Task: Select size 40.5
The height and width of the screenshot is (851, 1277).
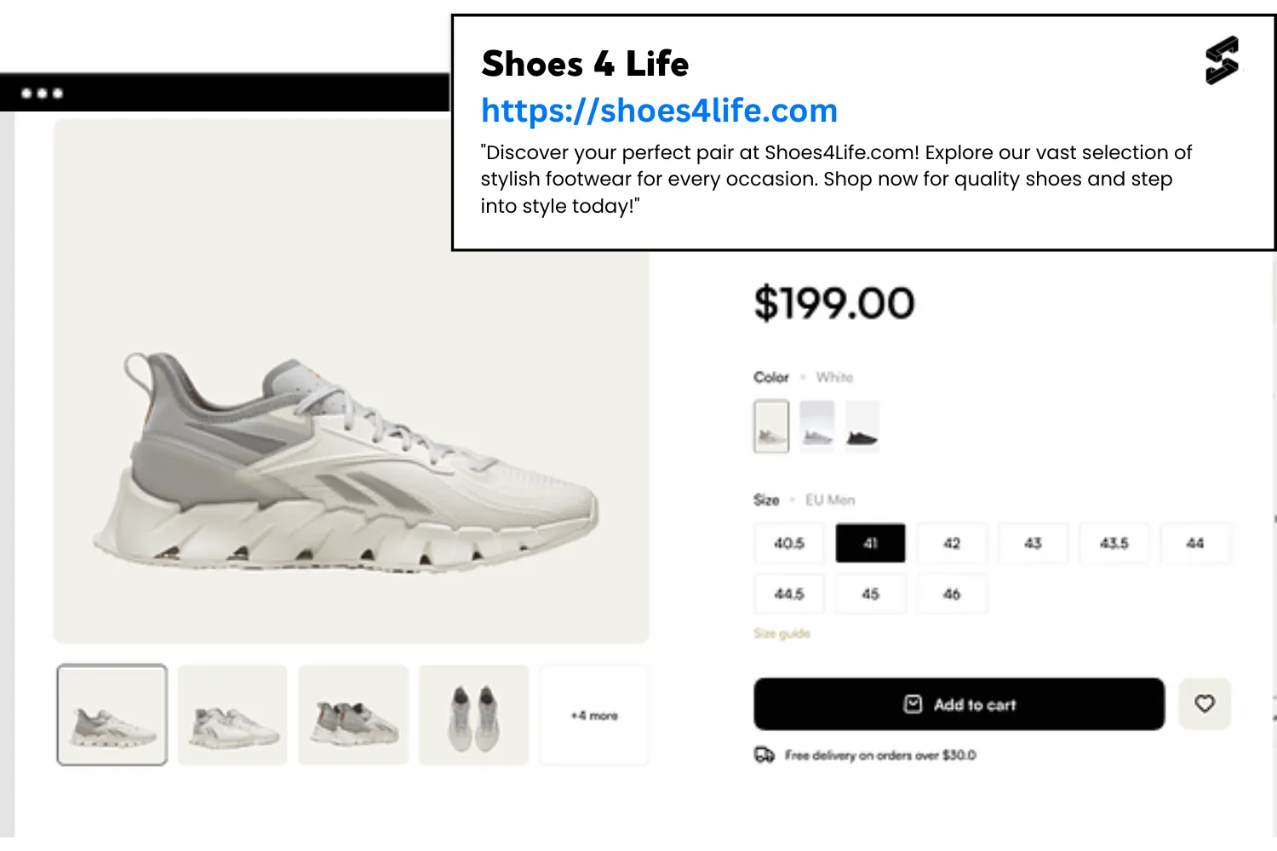Action: click(789, 543)
